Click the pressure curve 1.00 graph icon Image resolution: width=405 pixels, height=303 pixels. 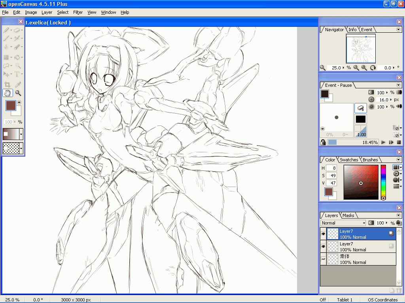pos(361,131)
